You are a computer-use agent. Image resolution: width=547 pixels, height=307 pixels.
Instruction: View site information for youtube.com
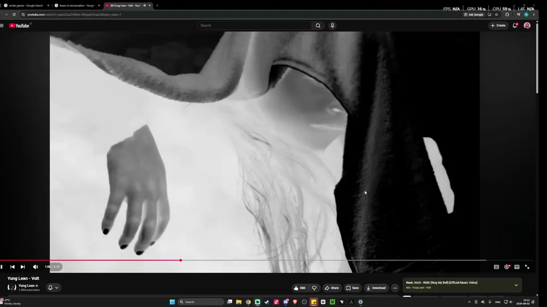tap(23, 14)
